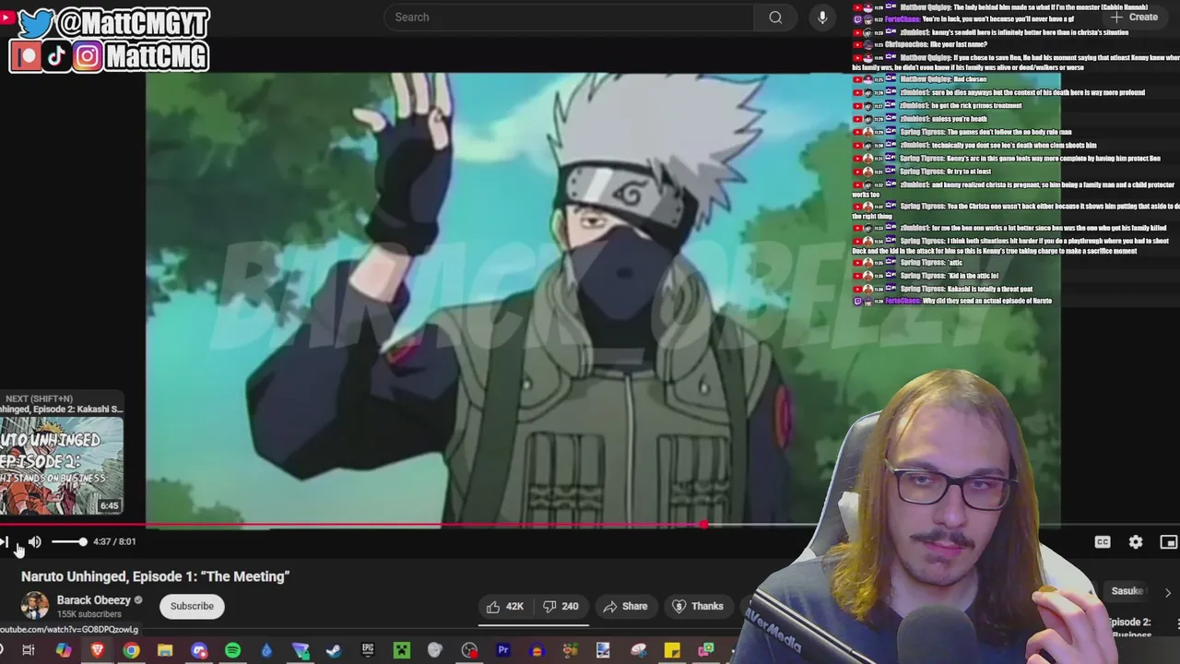1180x664 pixels.
Task: Open Steam from the taskbar
Action: [334, 651]
